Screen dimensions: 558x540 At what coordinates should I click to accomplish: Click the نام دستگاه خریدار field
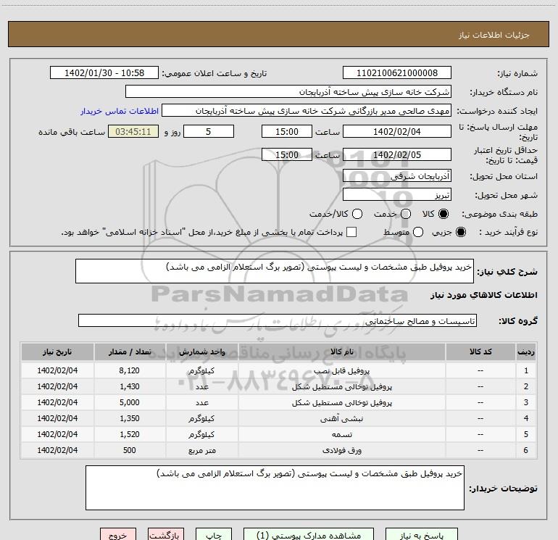pos(288,91)
